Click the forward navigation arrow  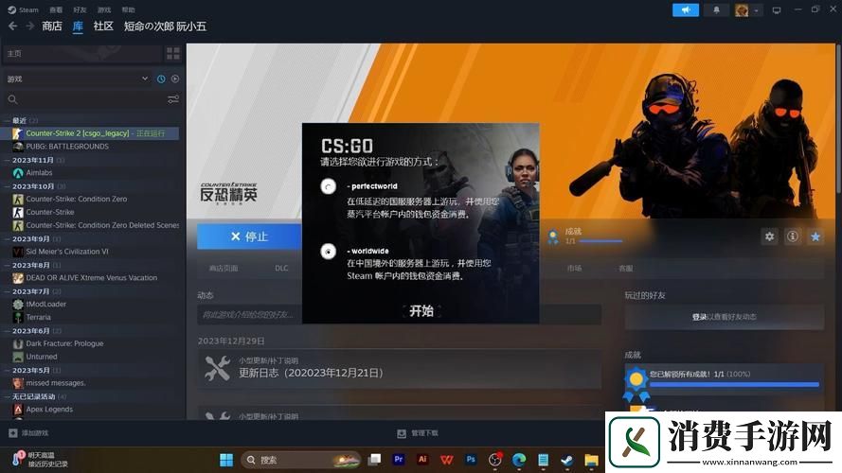[30, 26]
